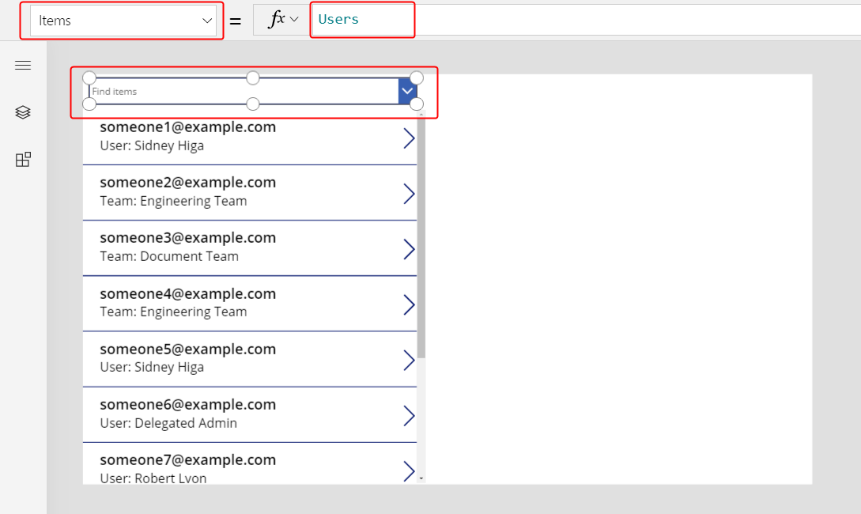This screenshot has width=861, height=514.
Task: Open details arrow for someone1@example.com
Action: point(409,138)
